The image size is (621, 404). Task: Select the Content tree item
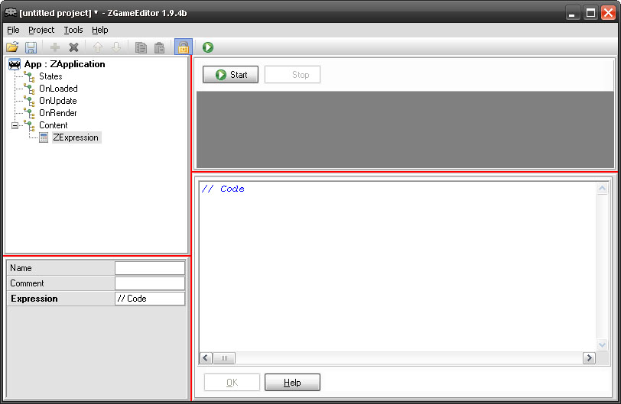(53, 125)
